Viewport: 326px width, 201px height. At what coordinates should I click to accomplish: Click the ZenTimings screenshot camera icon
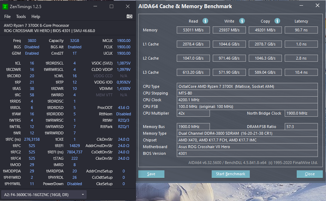point(129,16)
